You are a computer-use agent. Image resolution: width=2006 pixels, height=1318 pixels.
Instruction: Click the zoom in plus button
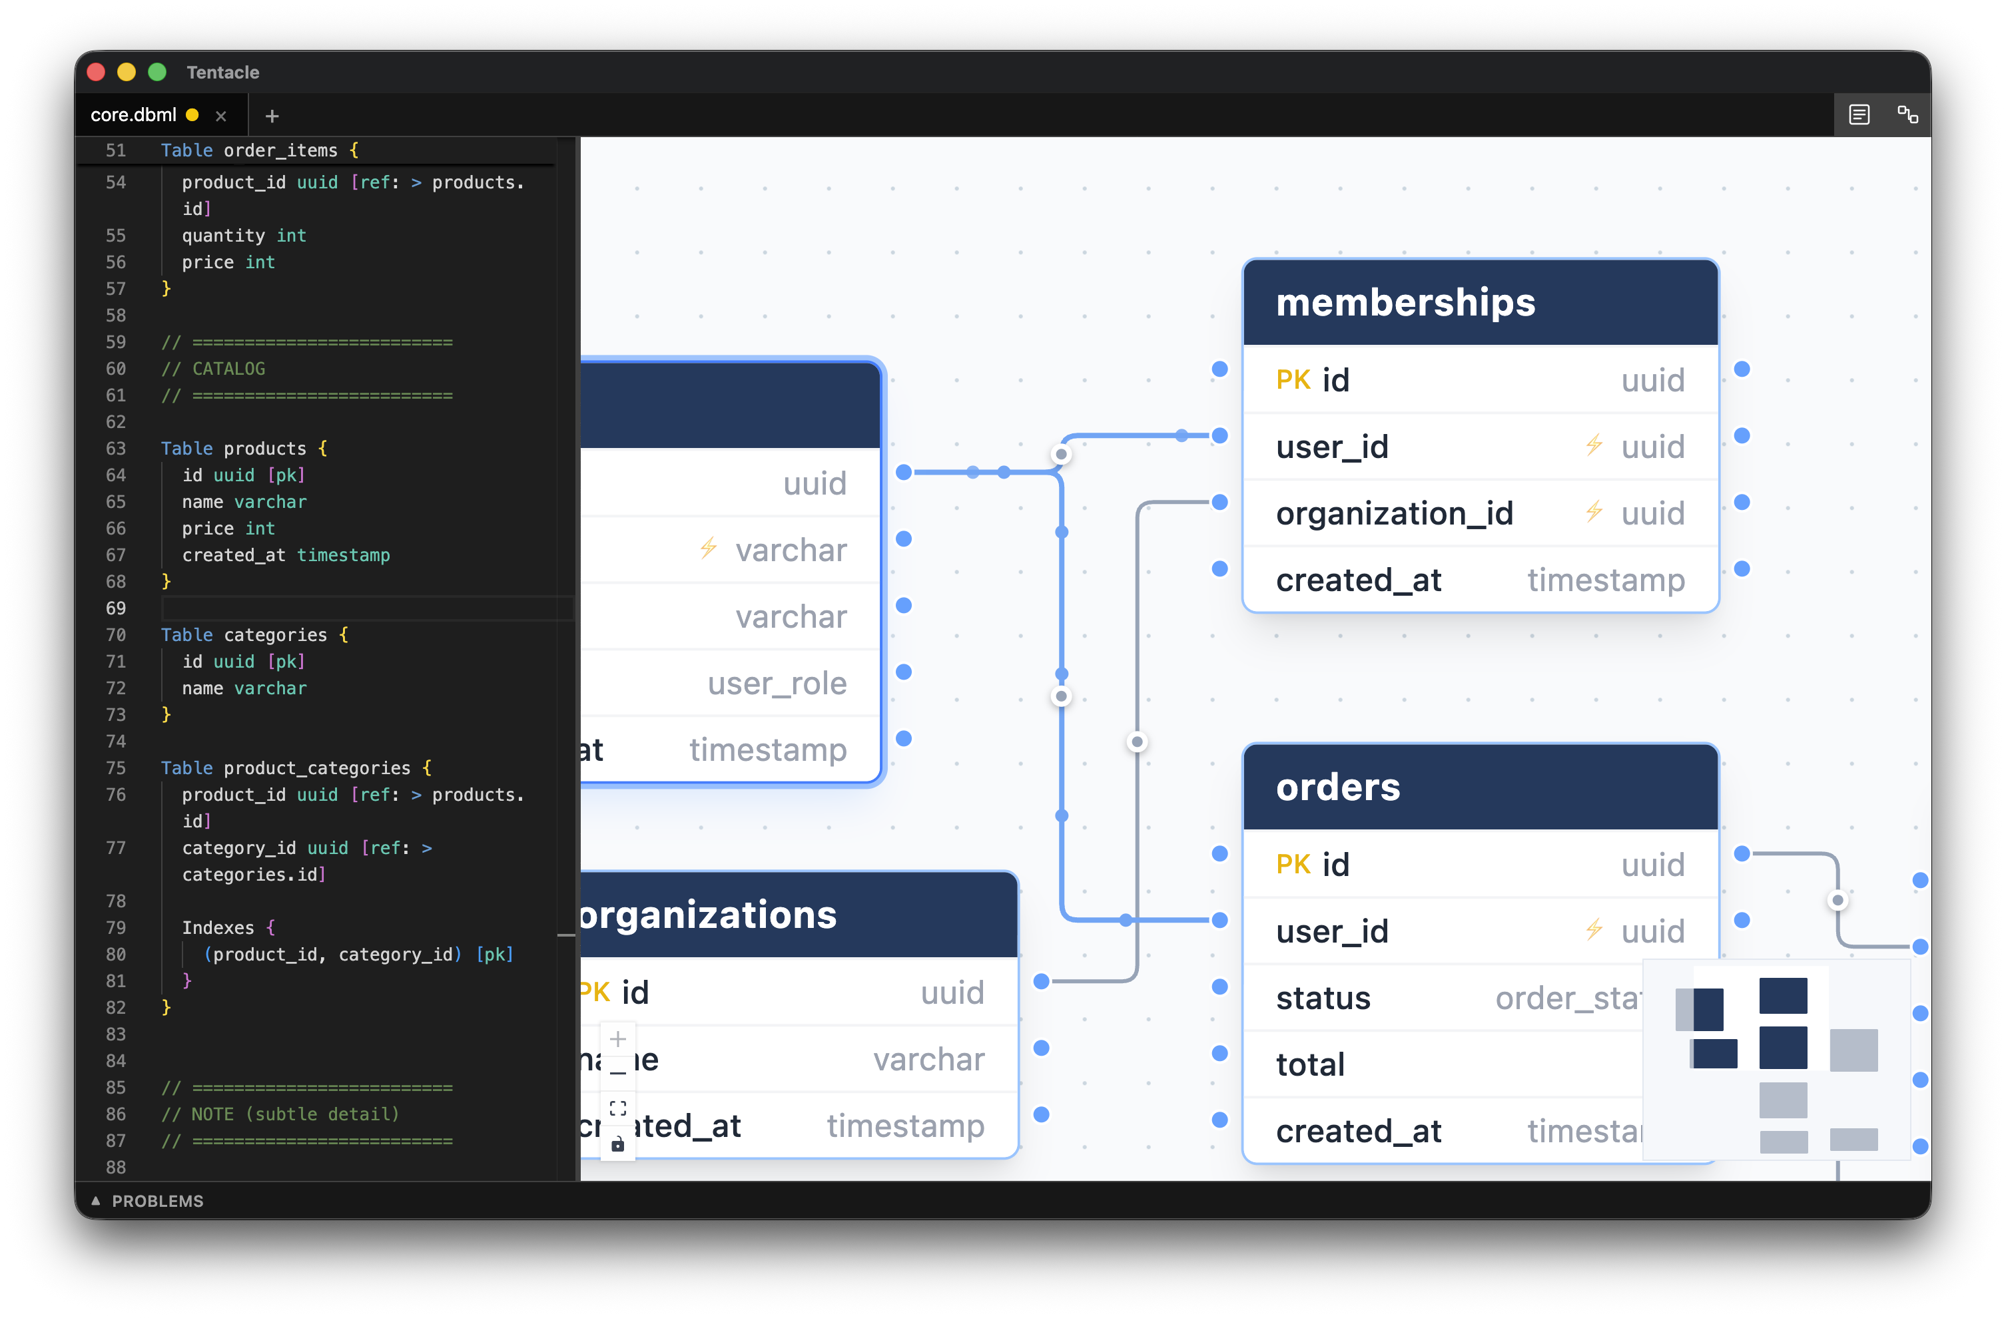coord(618,1039)
